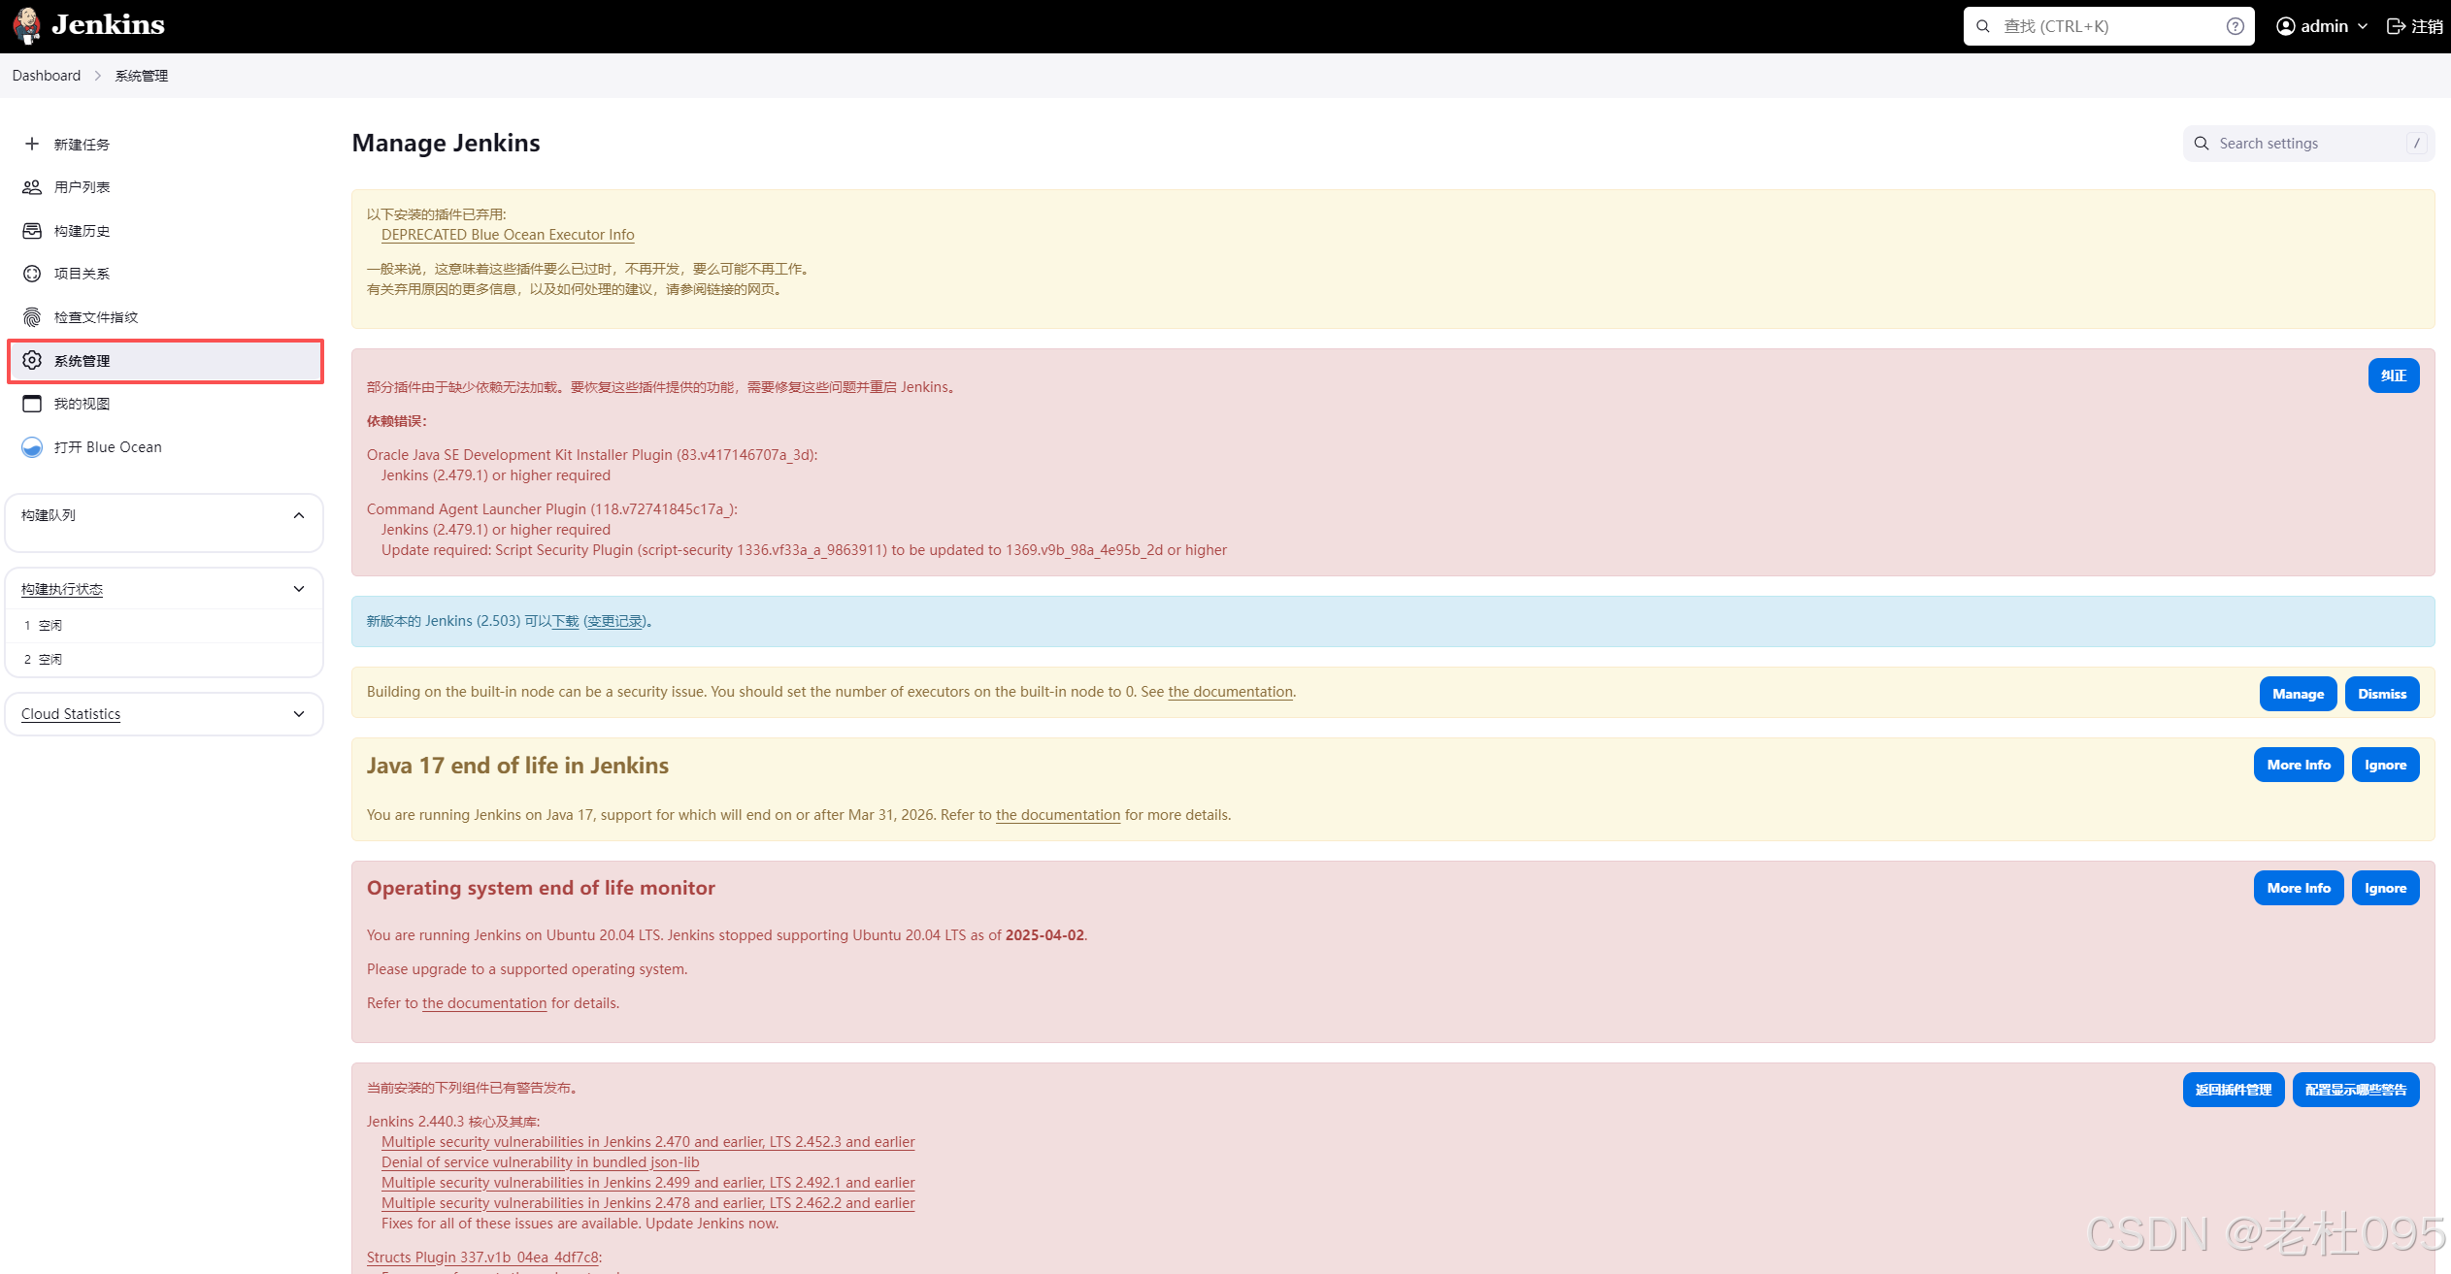
Task: Click the 构建历史 inbox icon
Action: point(32,231)
